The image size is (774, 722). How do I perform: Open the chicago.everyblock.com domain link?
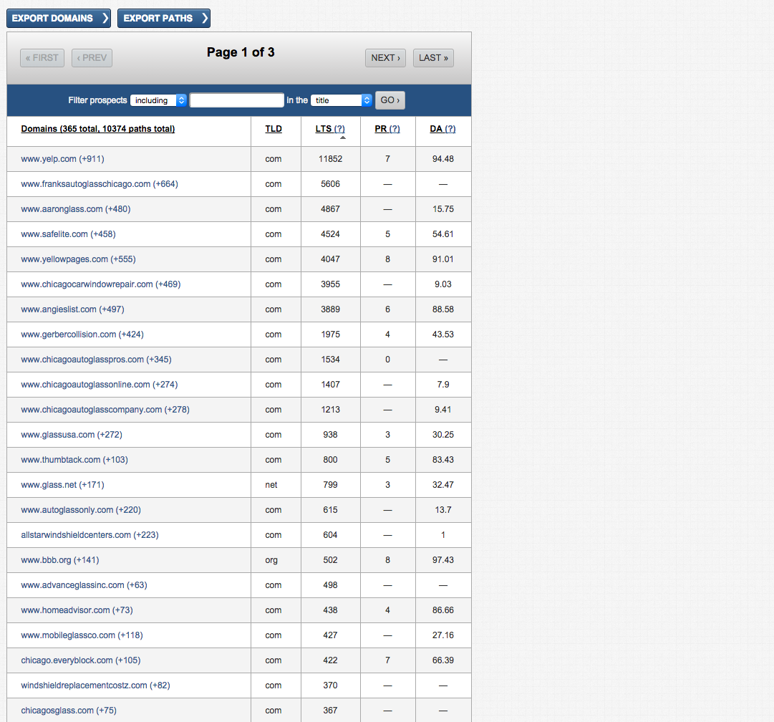[67, 660]
